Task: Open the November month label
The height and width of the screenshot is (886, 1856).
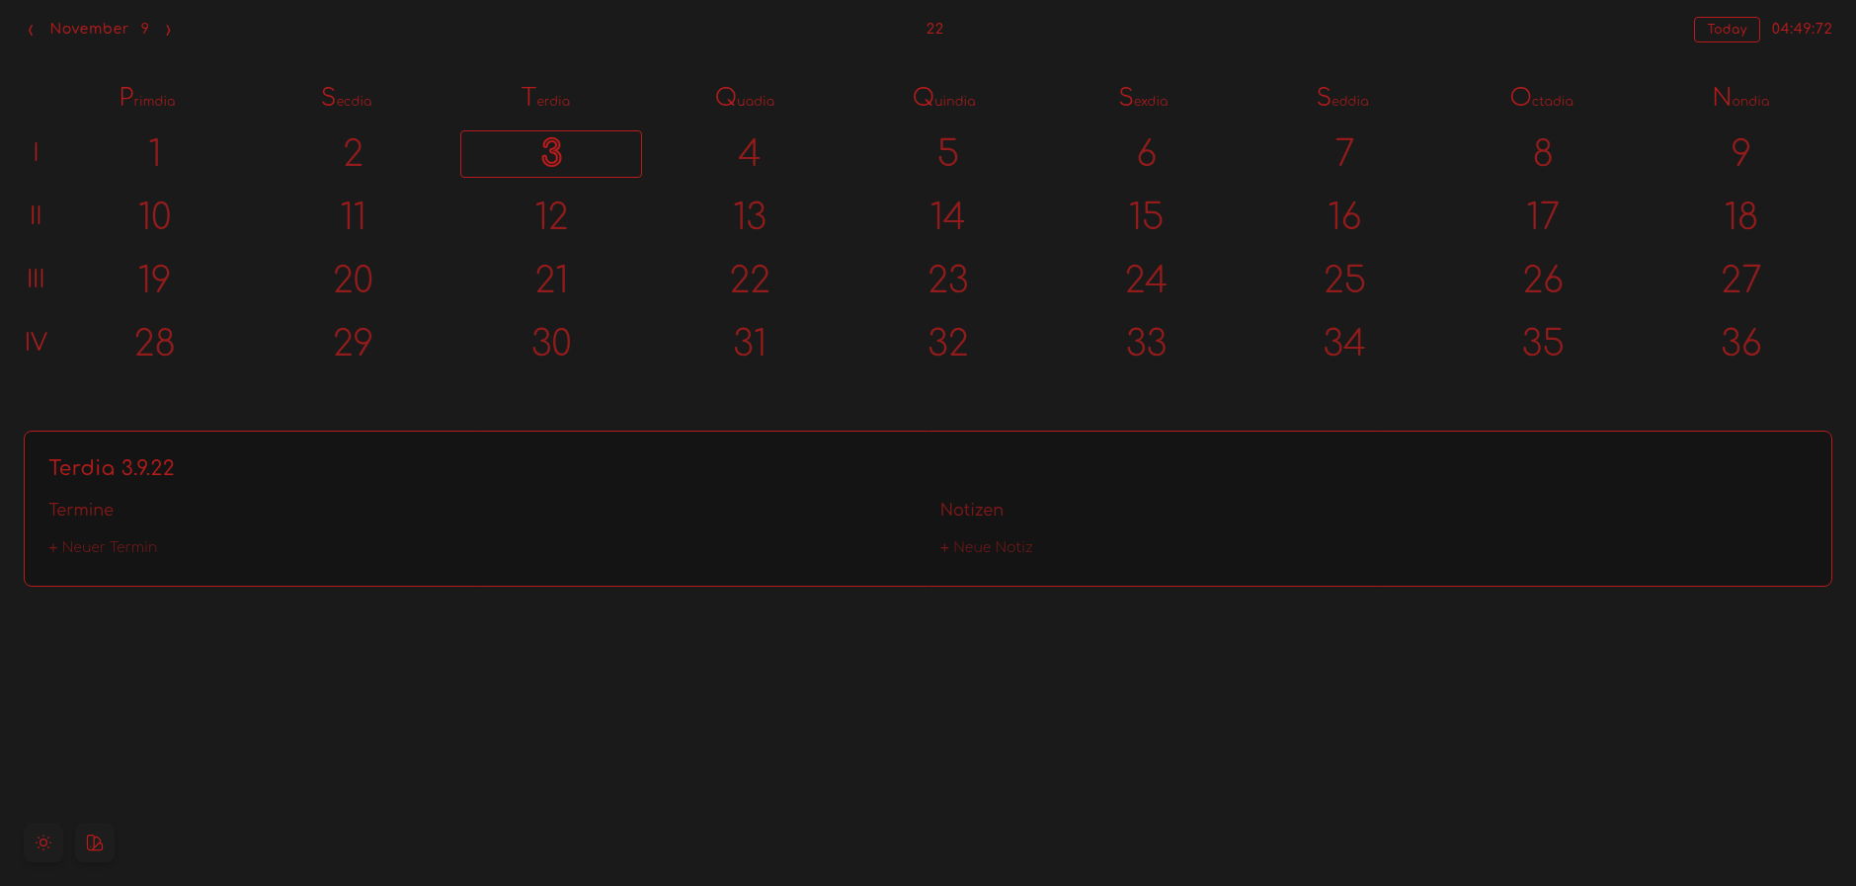Action: pos(89,29)
